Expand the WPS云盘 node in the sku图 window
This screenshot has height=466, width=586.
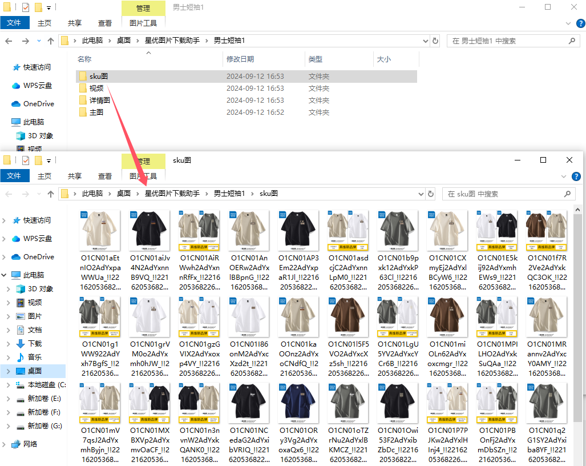4,239
